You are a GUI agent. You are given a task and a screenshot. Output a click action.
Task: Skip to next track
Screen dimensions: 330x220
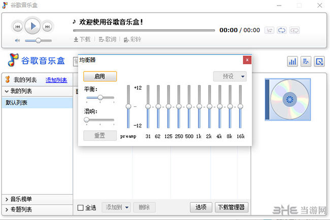pyautogui.click(x=47, y=27)
